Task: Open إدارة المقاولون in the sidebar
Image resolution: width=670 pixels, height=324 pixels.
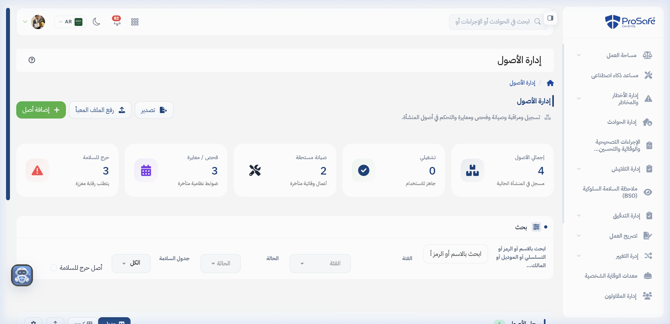Action: 614,296
